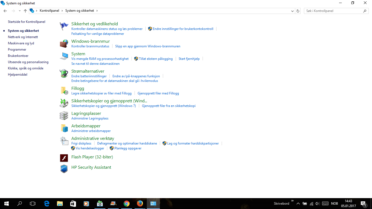The height and width of the screenshot is (209, 372).
Task: Click the HP Security Assistant shield icon
Action: pyautogui.click(x=64, y=169)
